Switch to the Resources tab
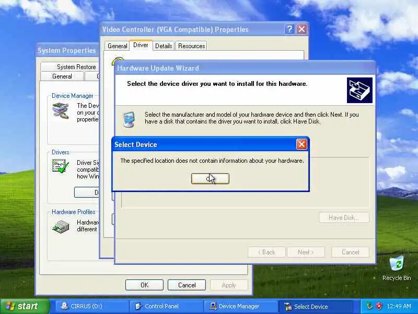418x314 pixels. click(191, 46)
